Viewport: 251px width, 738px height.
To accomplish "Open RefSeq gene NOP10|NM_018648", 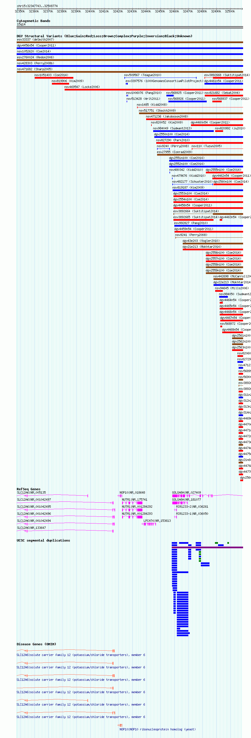I will [x=120, y=496].
